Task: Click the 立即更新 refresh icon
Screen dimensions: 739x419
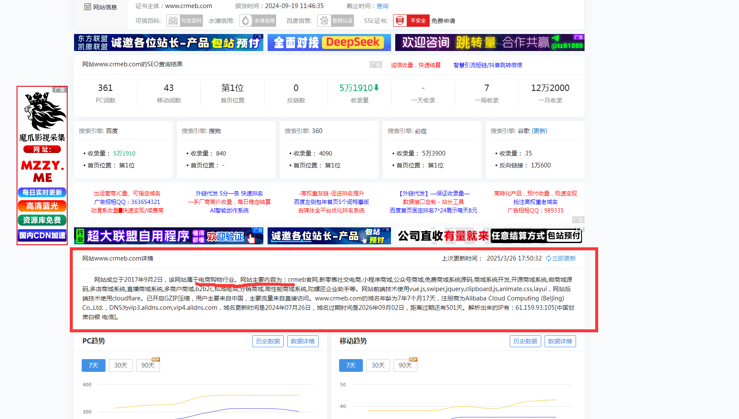Action: (x=548, y=258)
